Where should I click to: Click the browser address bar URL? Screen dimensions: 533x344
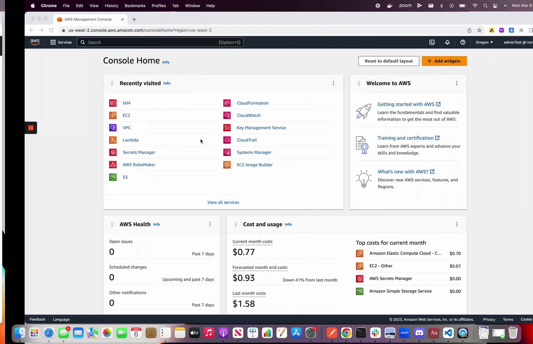(x=140, y=30)
